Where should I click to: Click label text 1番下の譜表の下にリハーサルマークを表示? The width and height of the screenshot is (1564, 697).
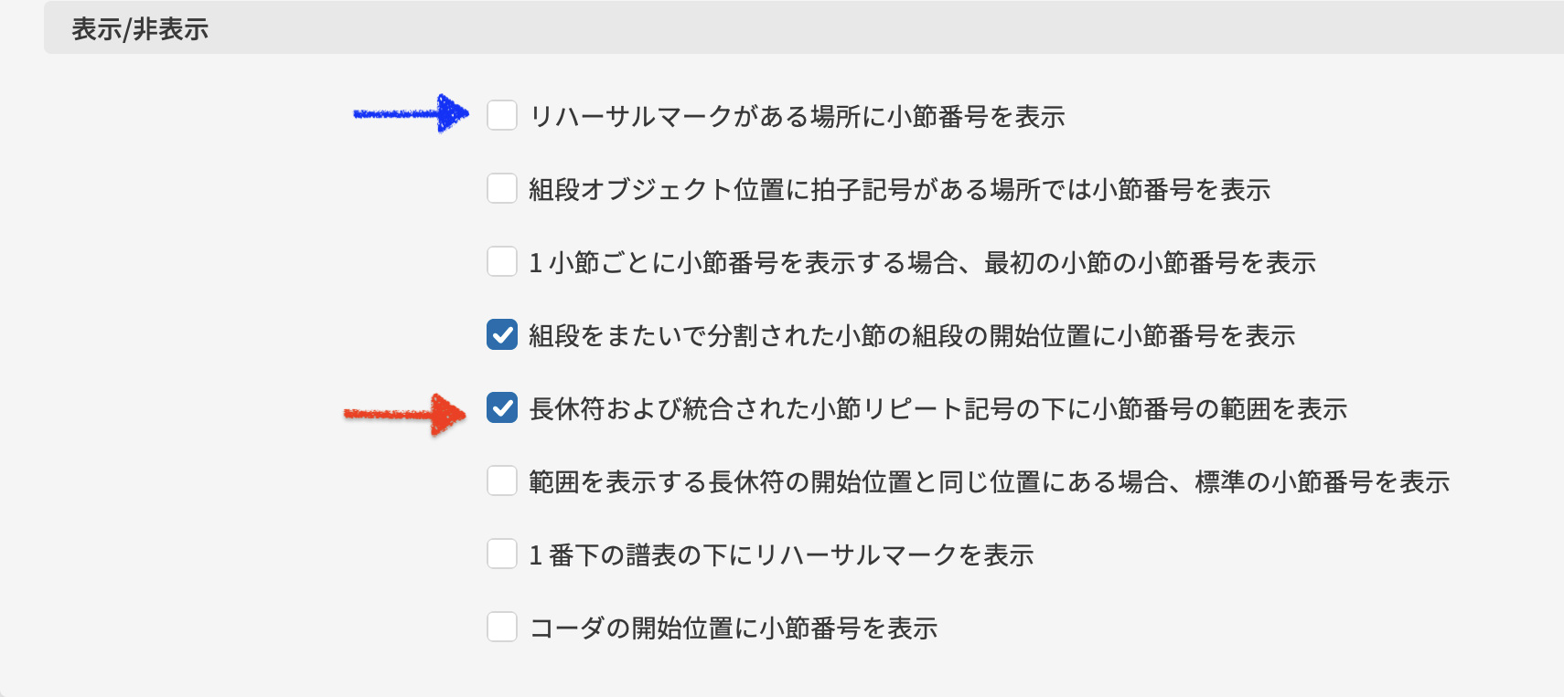(x=781, y=555)
